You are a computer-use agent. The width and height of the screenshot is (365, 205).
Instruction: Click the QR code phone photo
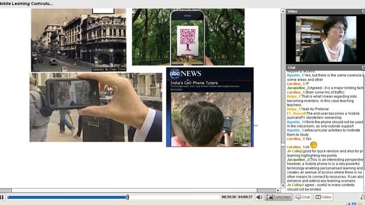coord(188,37)
